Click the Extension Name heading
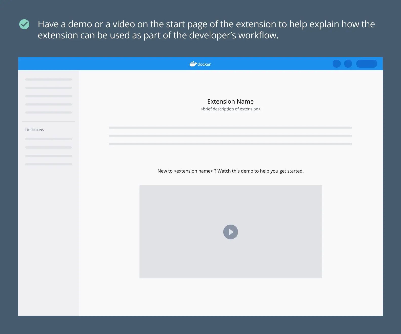401x334 pixels. (x=230, y=102)
